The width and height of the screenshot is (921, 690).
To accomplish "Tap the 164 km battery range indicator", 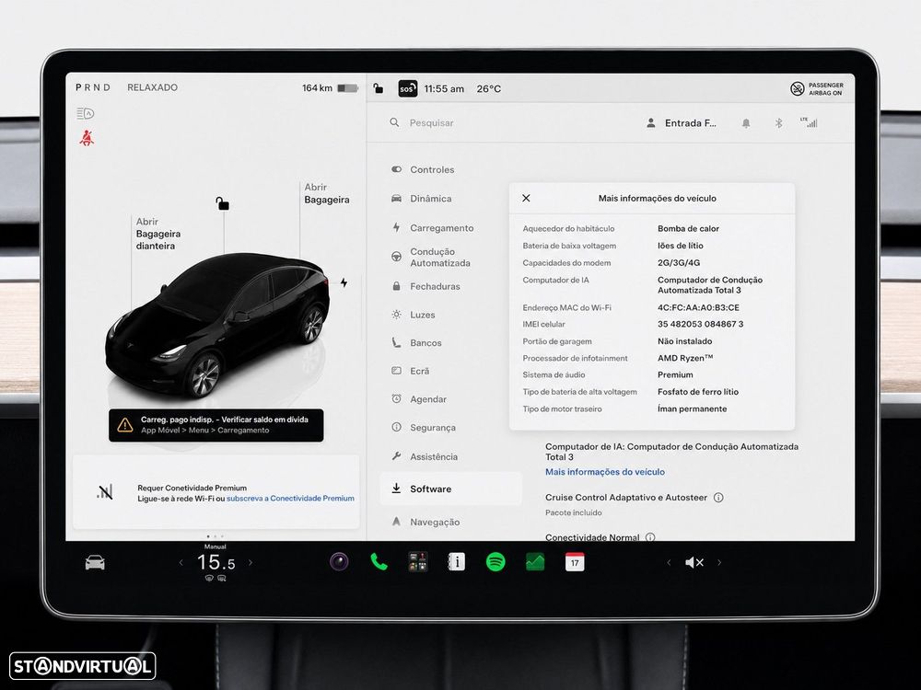I will click(x=330, y=88).
